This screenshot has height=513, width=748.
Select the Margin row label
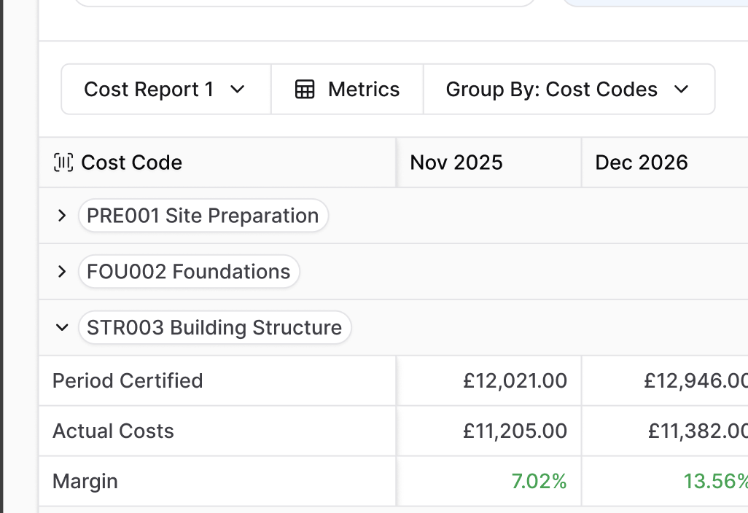tap(85, 482)
